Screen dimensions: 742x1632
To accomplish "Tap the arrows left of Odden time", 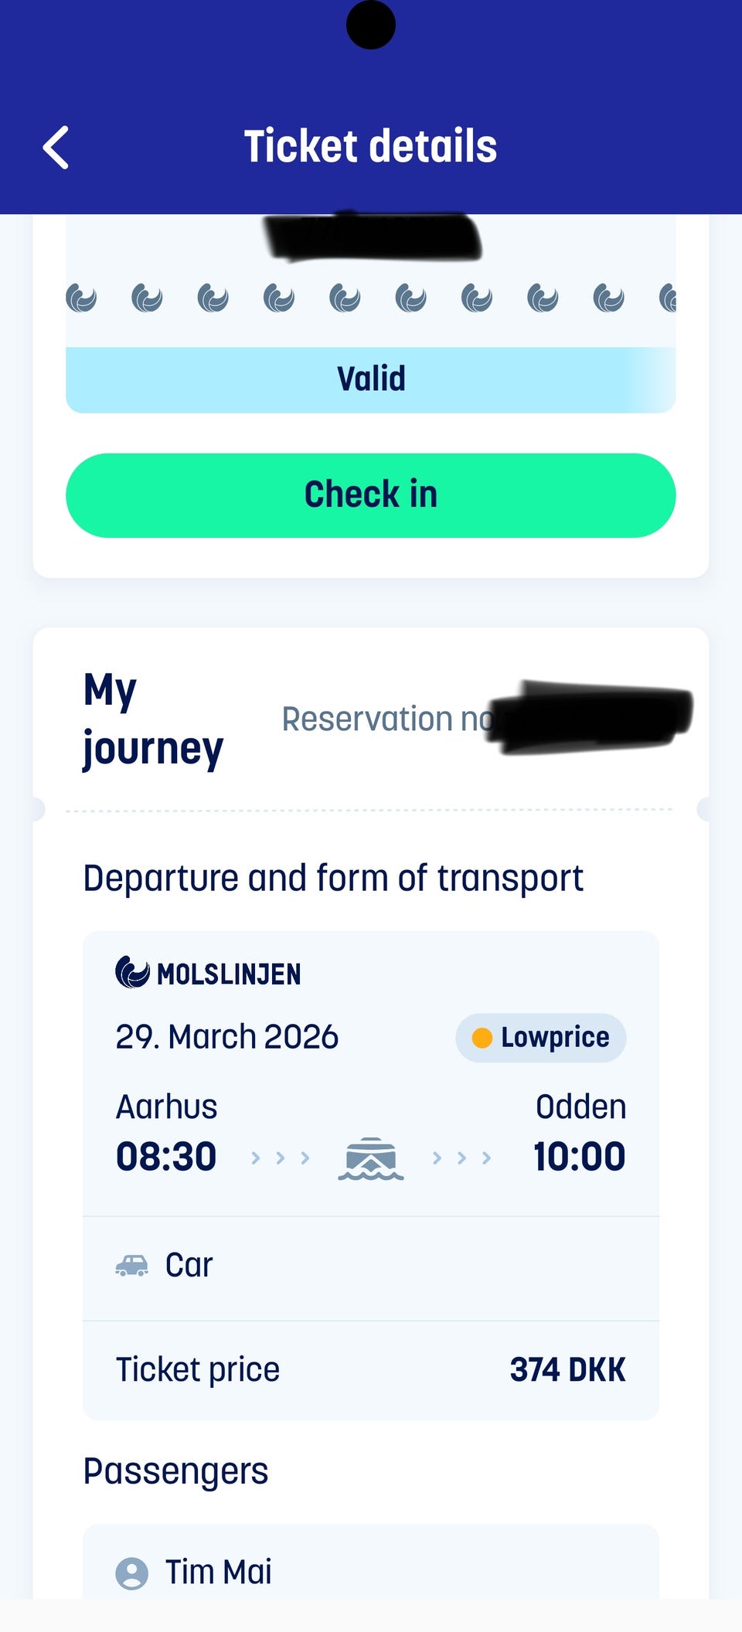I will click(x=461, y=1158).
